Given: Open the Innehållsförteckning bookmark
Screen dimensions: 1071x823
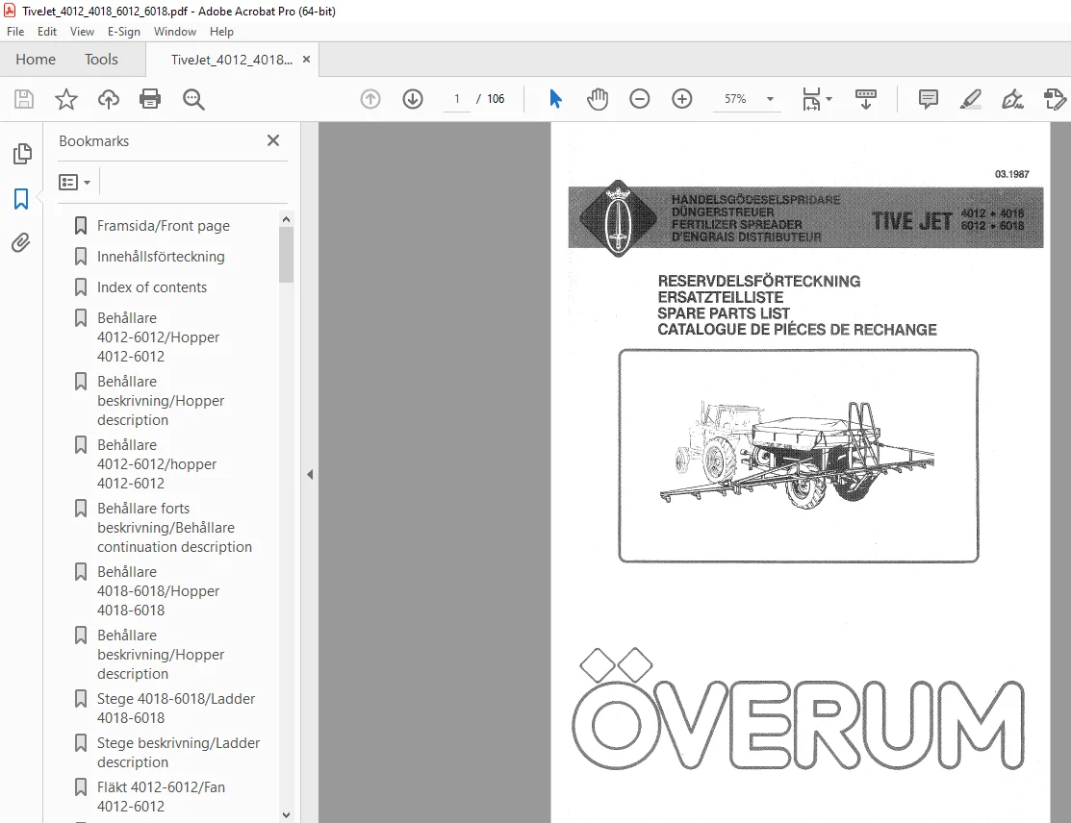Looking at the screenshot, I should click(161, 257).
